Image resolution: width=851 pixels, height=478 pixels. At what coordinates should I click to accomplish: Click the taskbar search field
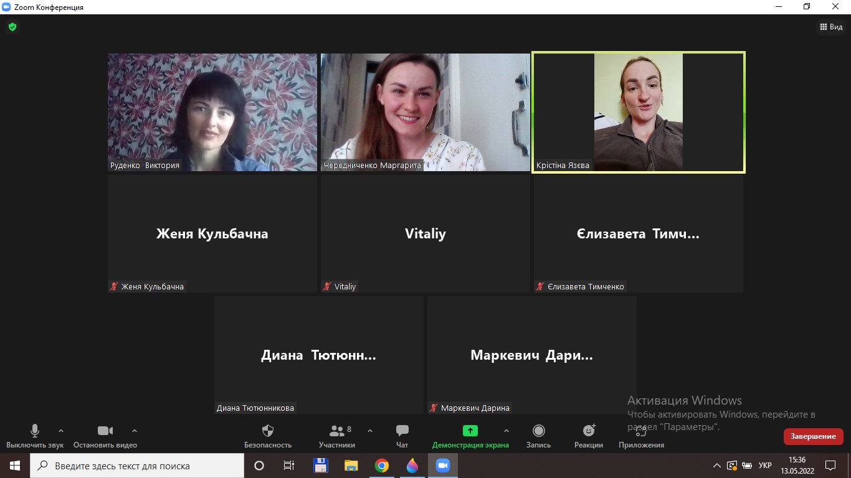[137, 466]
